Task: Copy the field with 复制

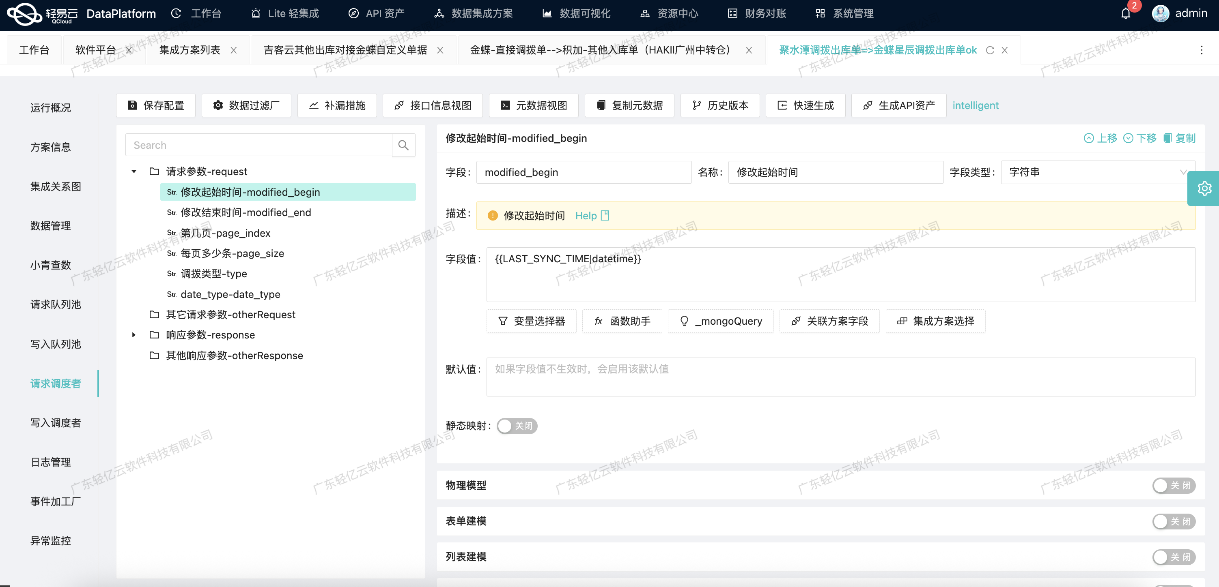Action: tap(1179, 138)
